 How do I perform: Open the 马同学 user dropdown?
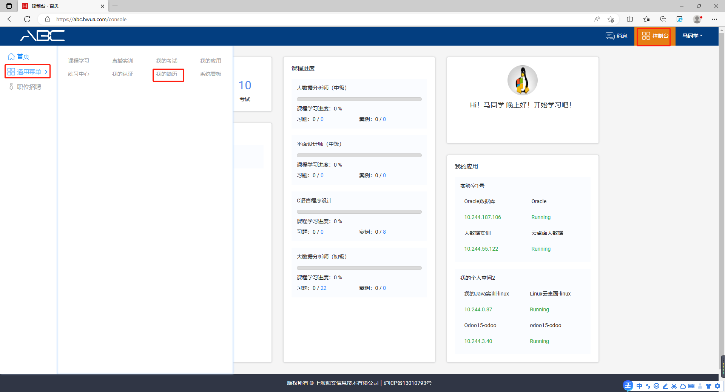click(x=692, y=36)
